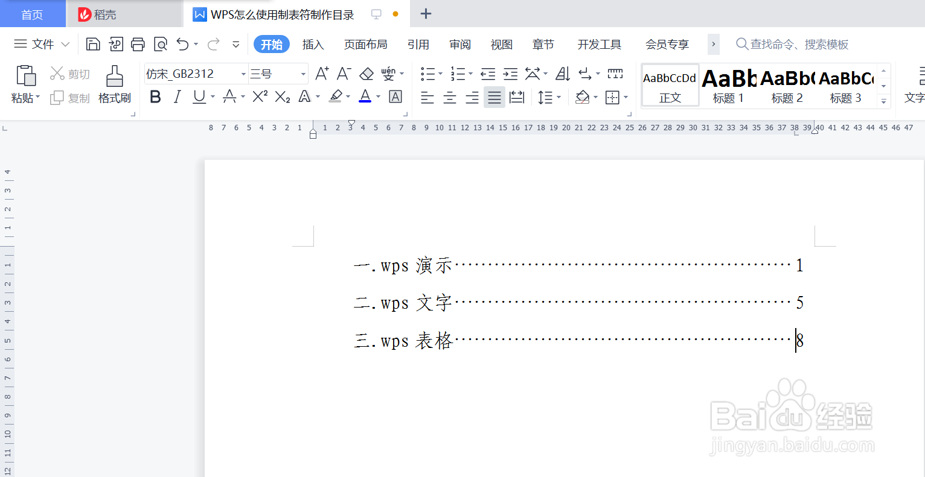The width and height of the screenshot is (925, 477).
Task: Switch to the 页面布局 tab
Action: (x=365, y=45)
